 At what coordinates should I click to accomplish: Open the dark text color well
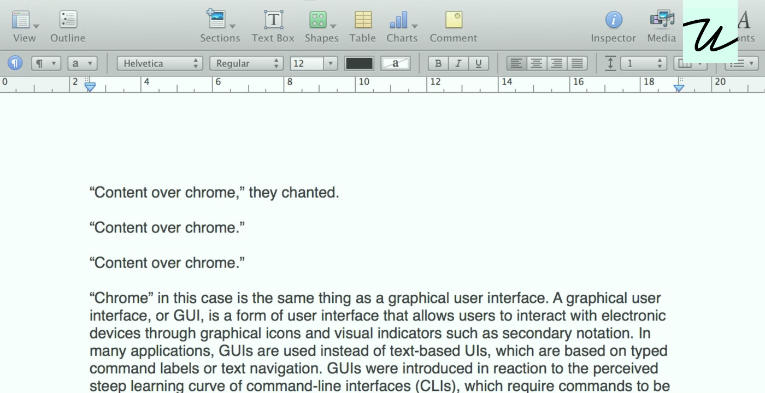pyautogui.click(x=359, y=63)
